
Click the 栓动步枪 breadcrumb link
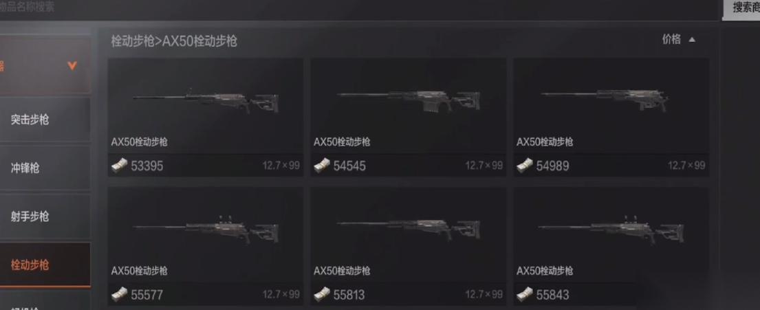tap(132, 41)
